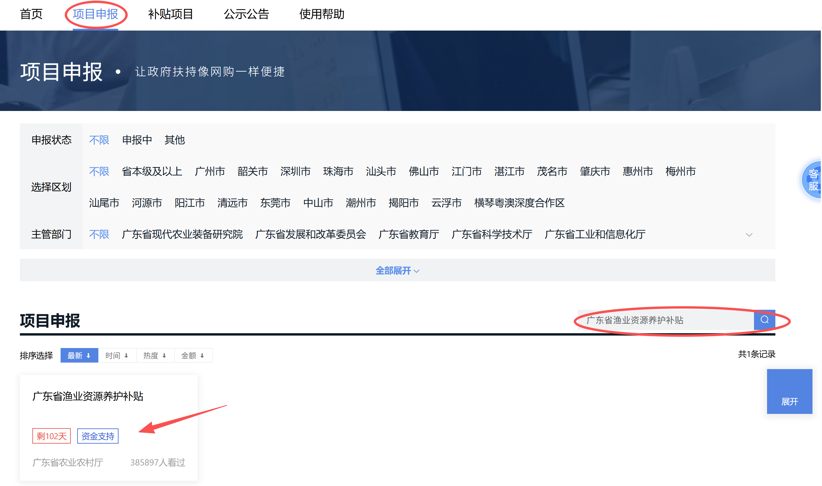
Task: Select 广州市 region filter
Action: [210, 171]
